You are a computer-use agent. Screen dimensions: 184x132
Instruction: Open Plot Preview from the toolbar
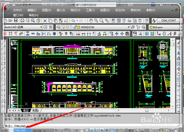click(28, 21)
